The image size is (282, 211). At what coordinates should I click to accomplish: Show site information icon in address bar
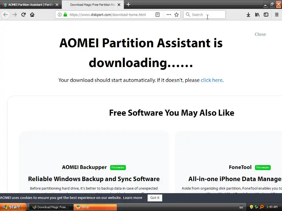[60, 15]
